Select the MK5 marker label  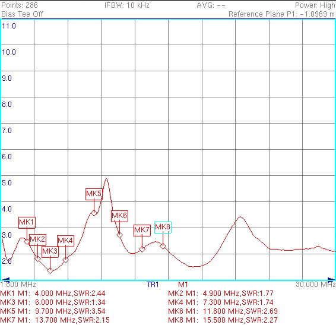[94, 194]
